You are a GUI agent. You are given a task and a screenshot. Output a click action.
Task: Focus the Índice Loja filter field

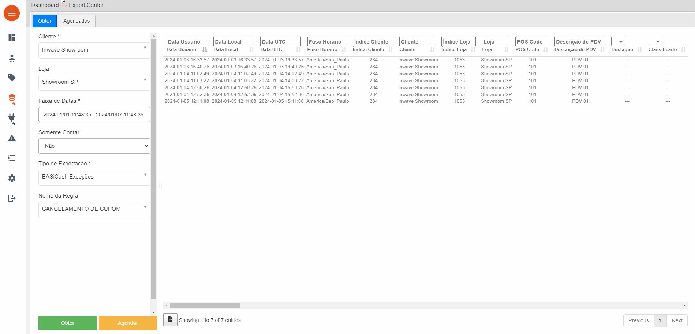(x=458, y=42)
